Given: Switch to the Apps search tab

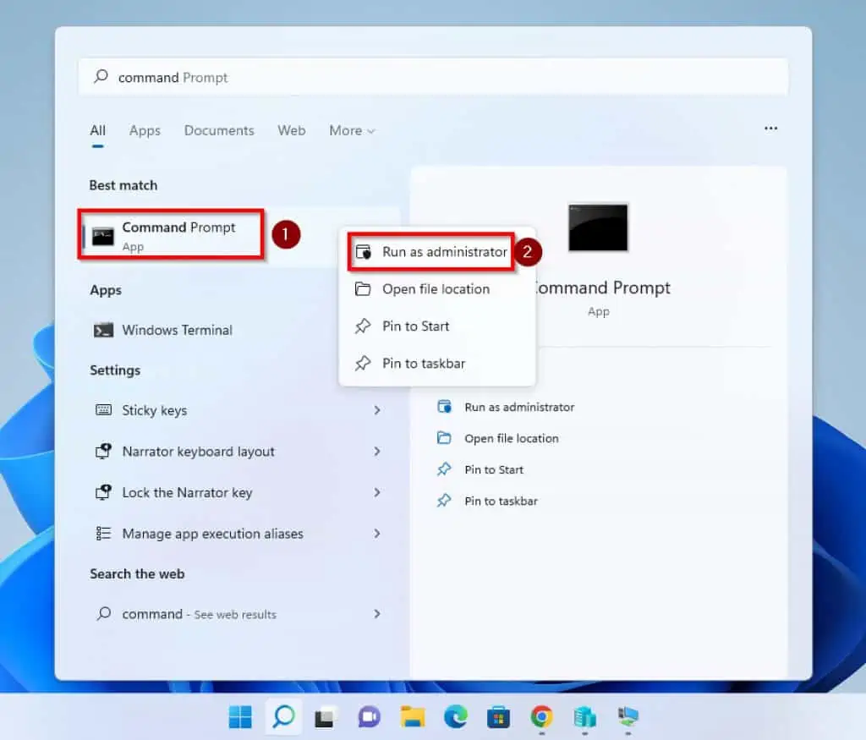Looking at the screenshot, I should point(145,130).
